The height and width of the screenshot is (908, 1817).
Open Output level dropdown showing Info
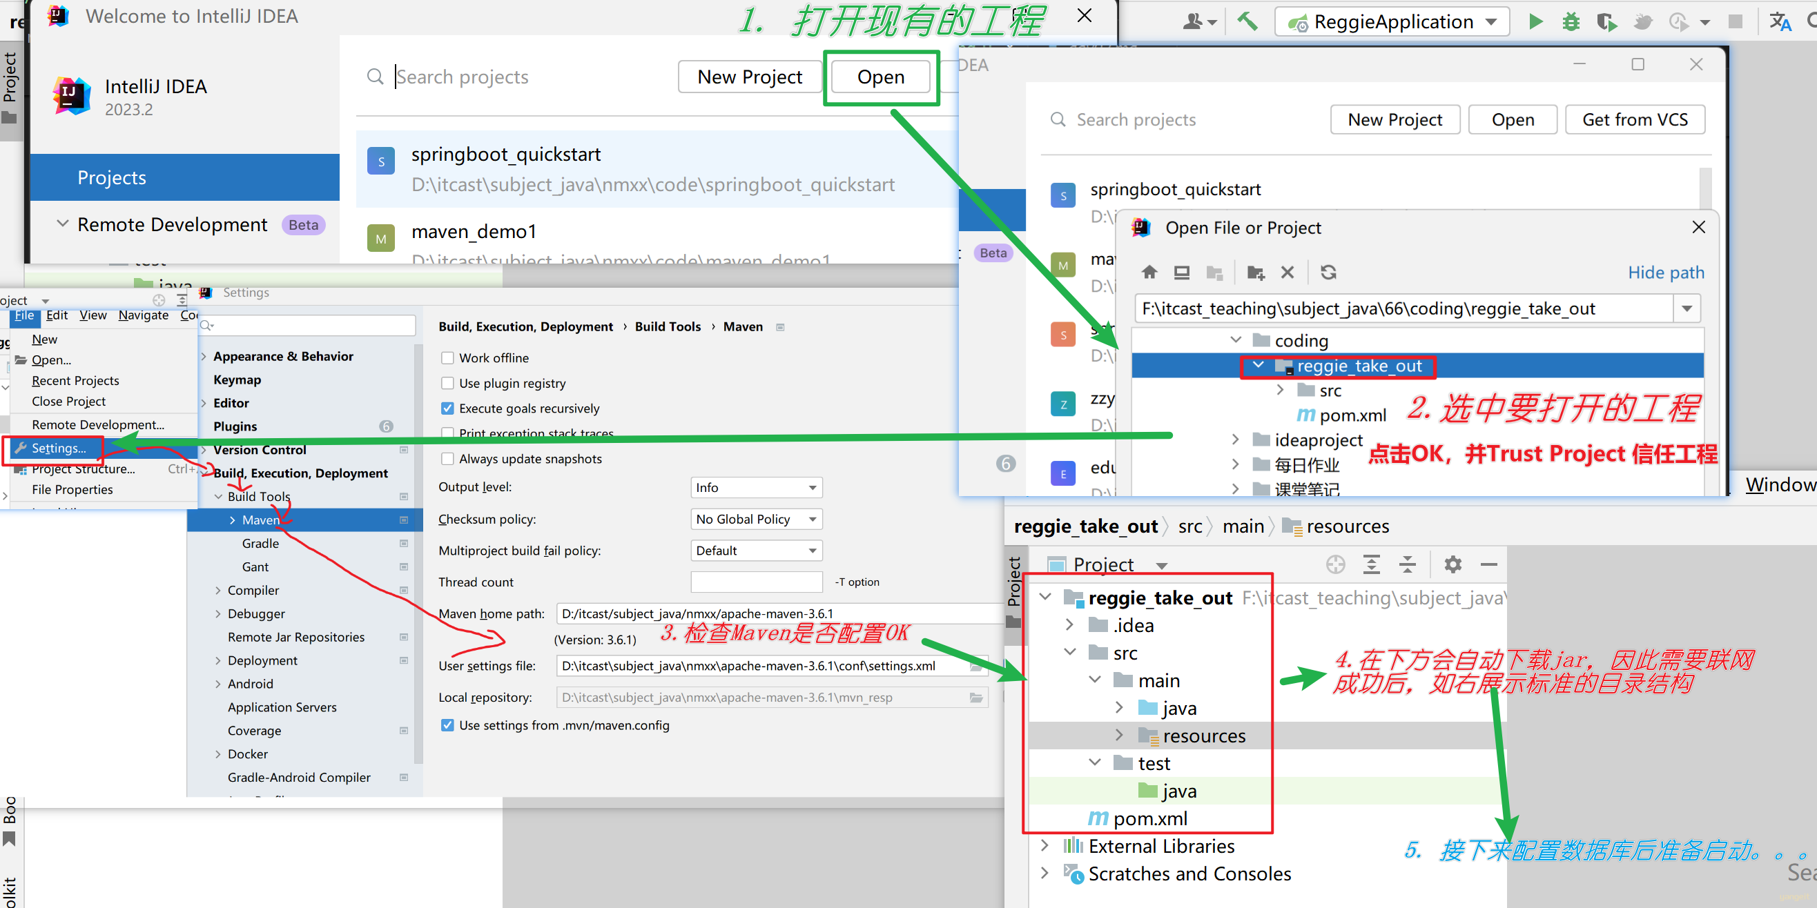[x=756, y=487]
